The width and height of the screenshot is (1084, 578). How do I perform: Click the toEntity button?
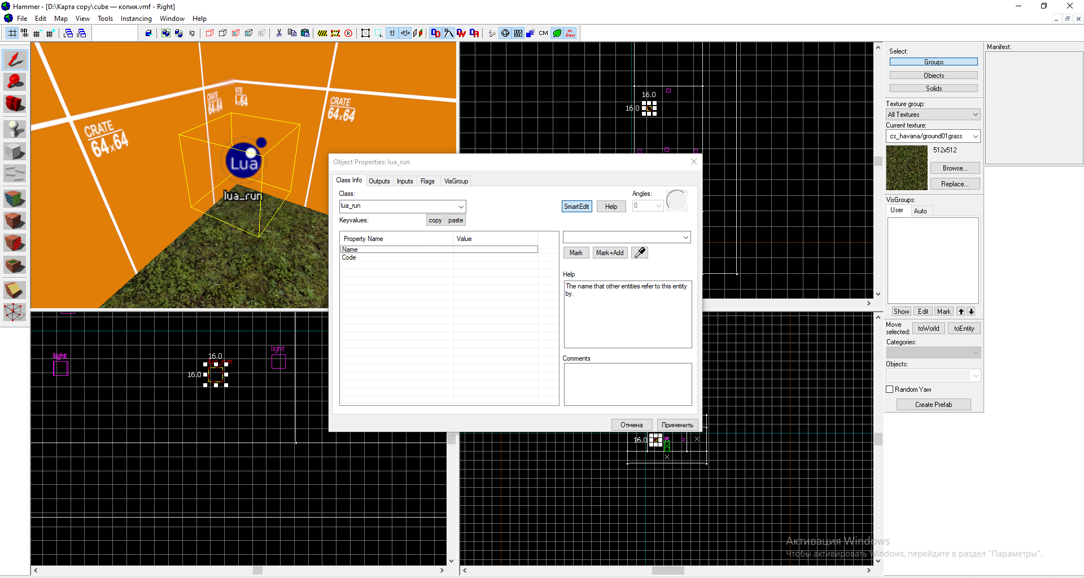[964, 329]
